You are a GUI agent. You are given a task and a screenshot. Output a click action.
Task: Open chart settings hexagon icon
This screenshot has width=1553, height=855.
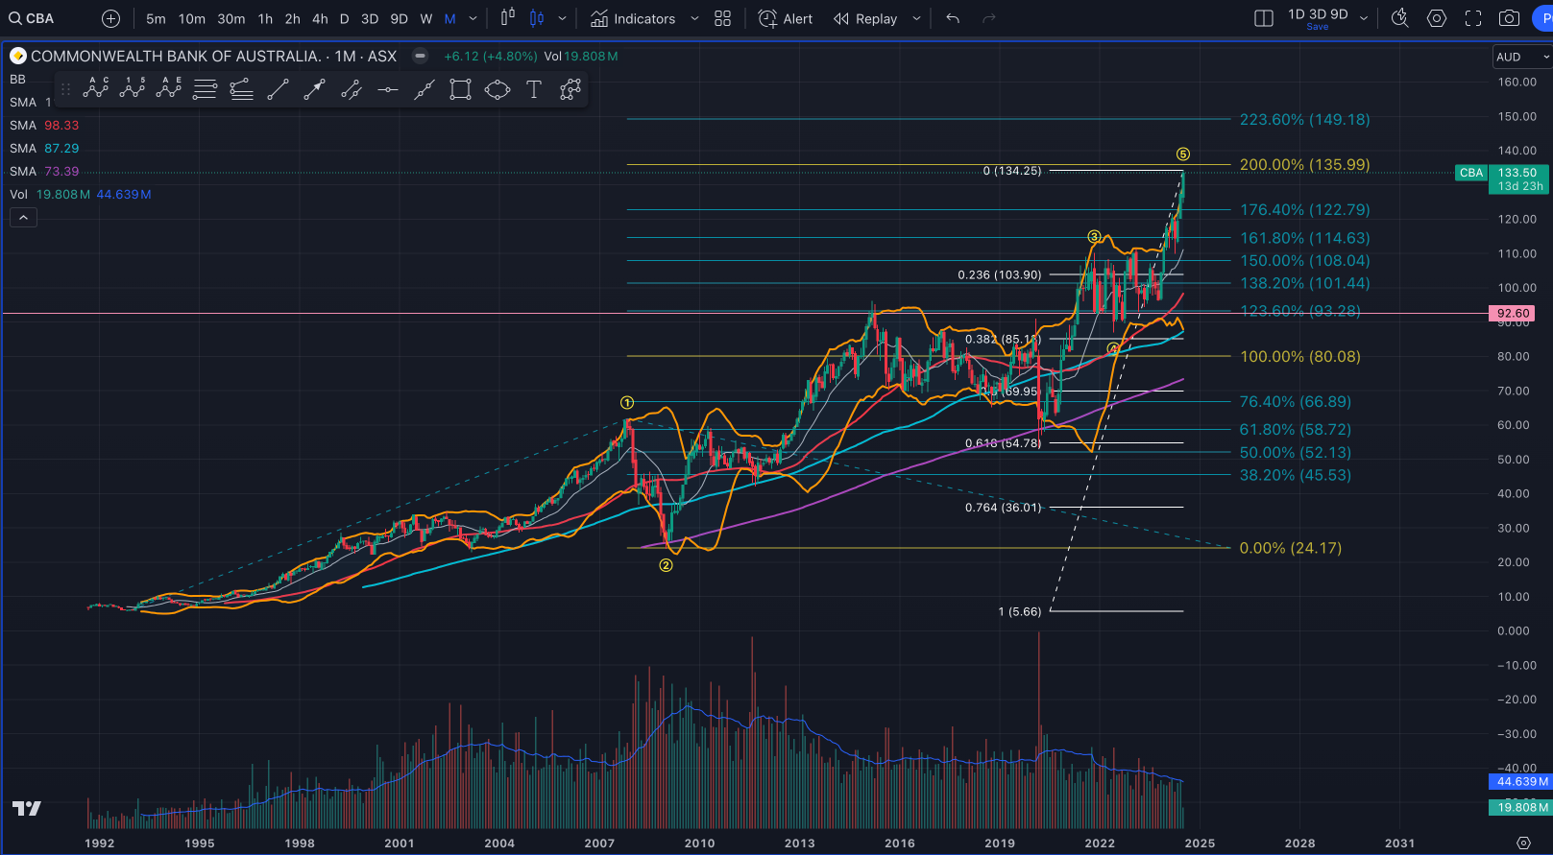(x=1437, y=18)
